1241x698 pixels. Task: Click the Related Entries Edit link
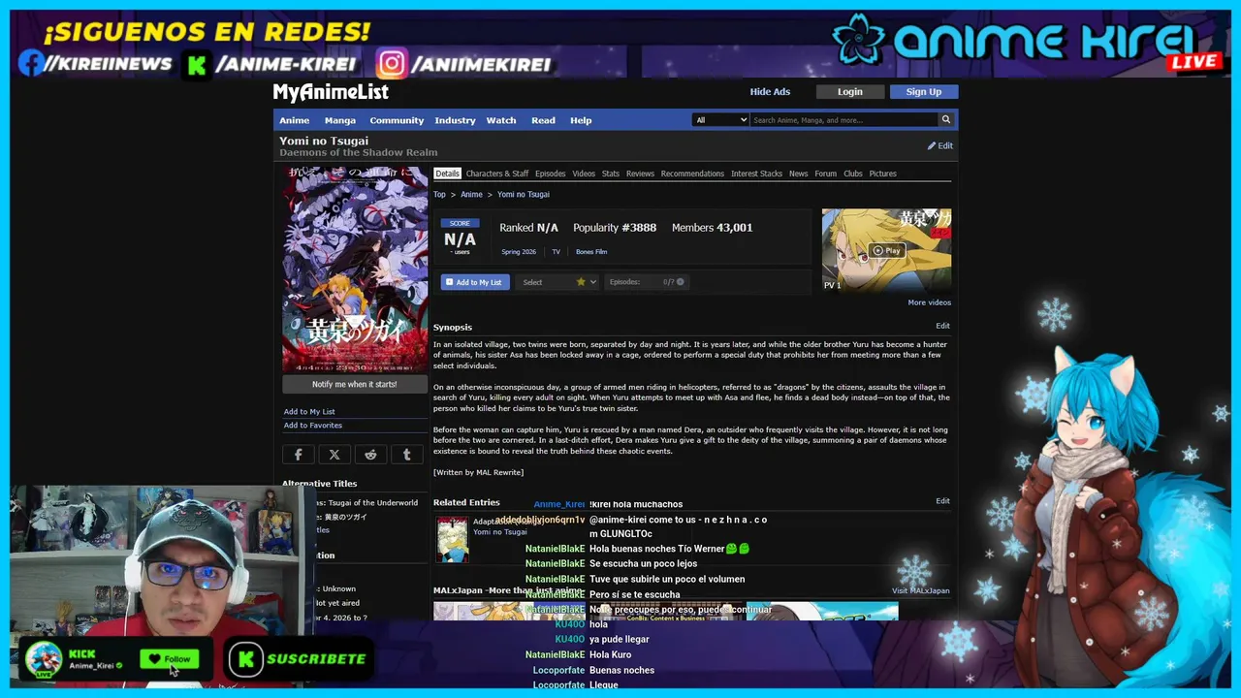942,501
